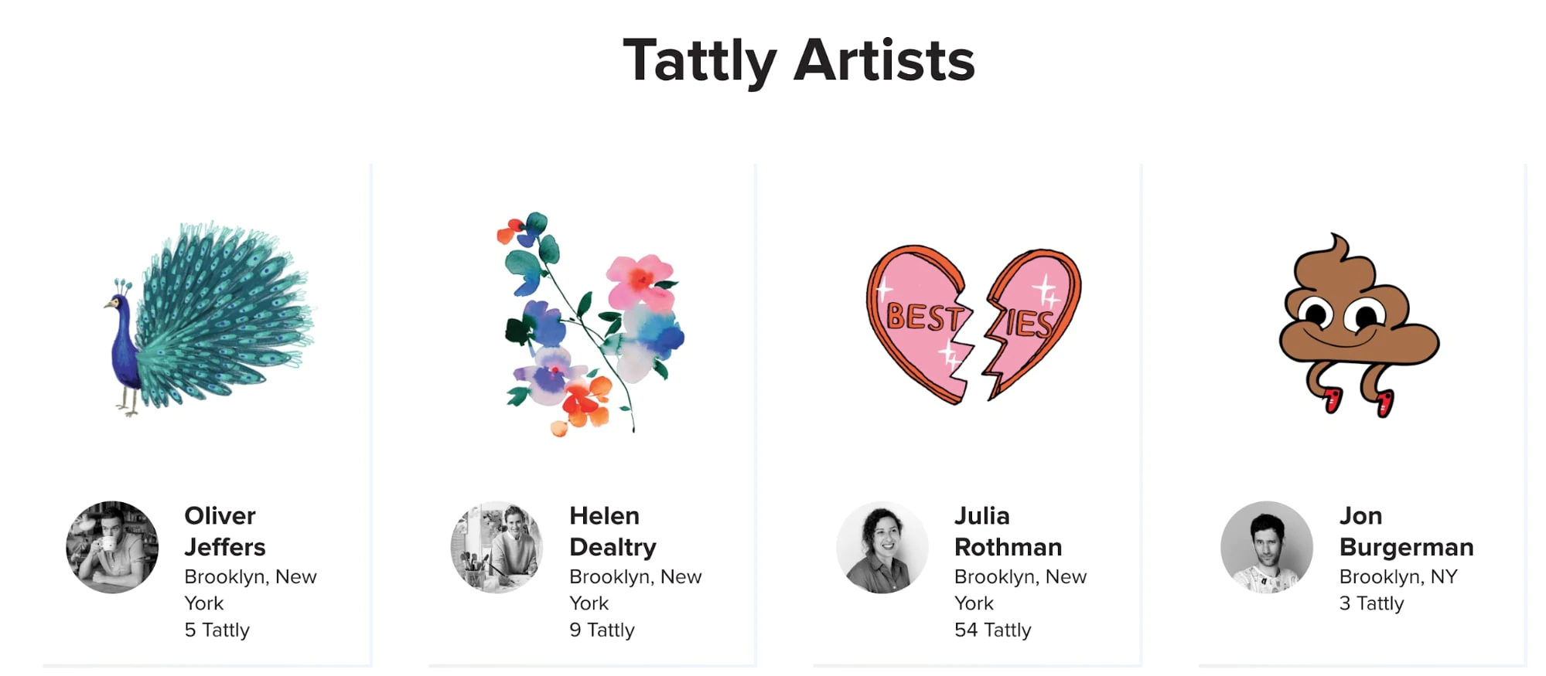1546x676 pixels.
Task: Select Julia Rothman's portrait photo
Action: click(882, 547)
